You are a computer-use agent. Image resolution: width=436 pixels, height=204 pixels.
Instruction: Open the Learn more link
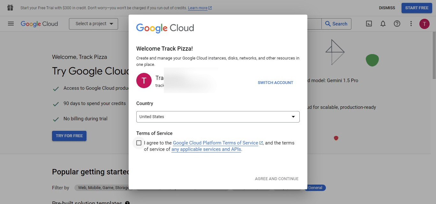pyautogui.click(x=198, y=8)
